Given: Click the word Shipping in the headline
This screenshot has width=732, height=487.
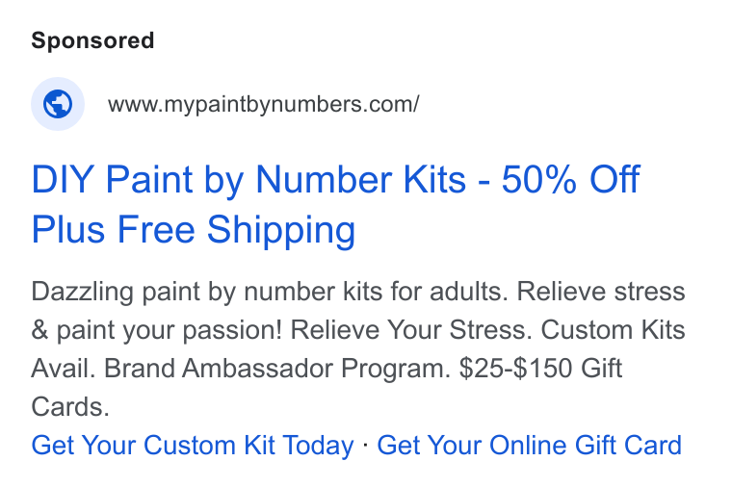Looking at the screenshot, I should click(x=281, y=230).
